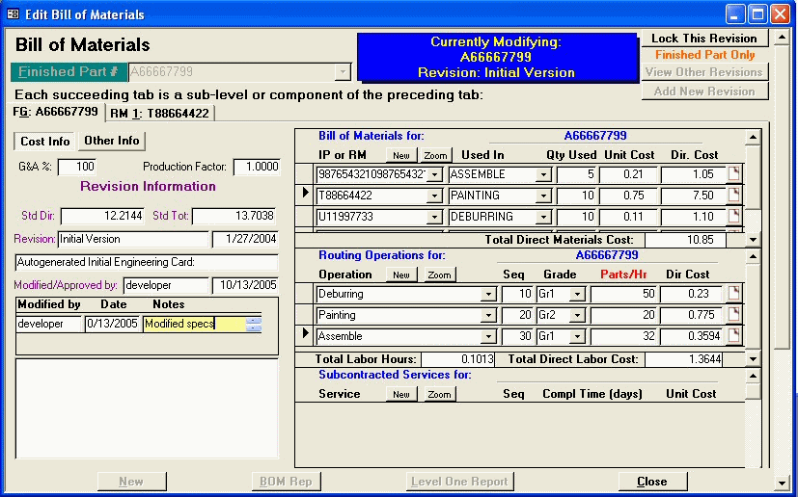Click the page icon on the ASSEMBLE materials row
The height and width of the screenshot is (497, 798).
734,174
